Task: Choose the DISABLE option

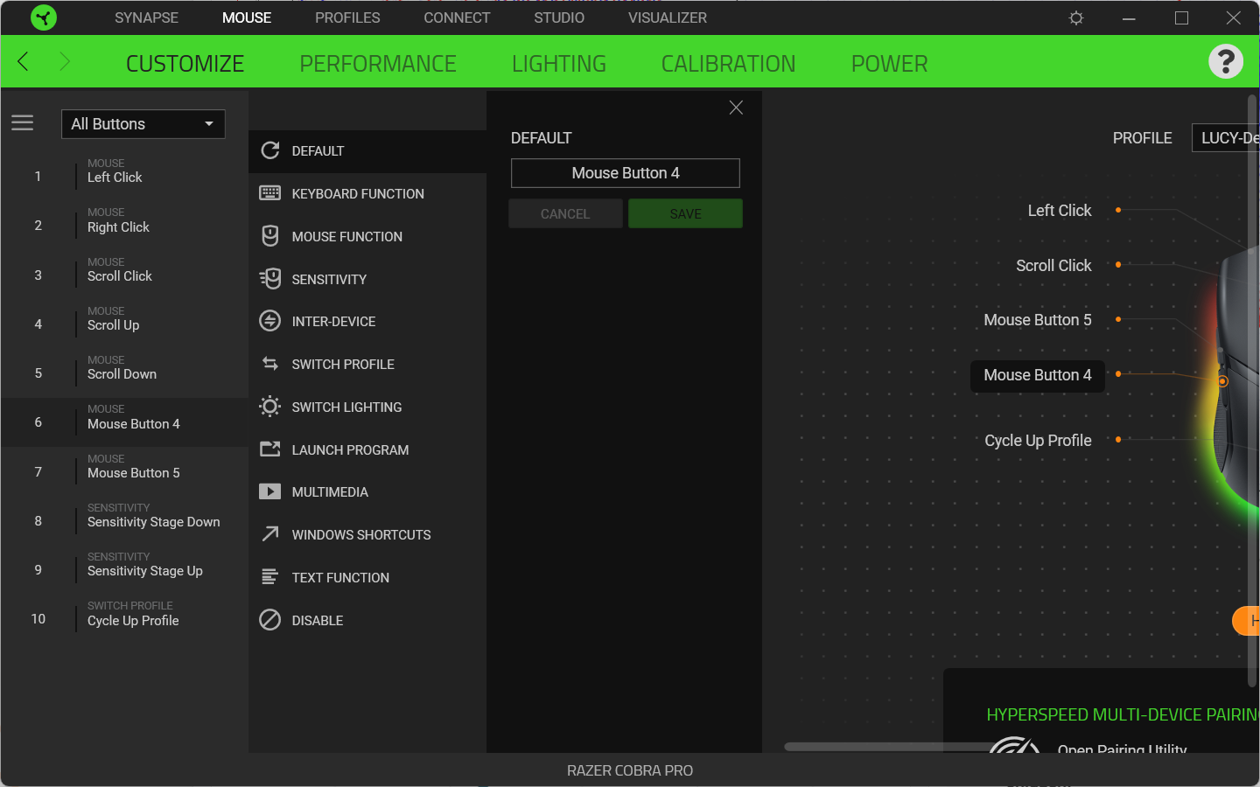Action: point(367,620)
